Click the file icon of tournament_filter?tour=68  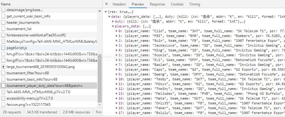tap(3, 73)
